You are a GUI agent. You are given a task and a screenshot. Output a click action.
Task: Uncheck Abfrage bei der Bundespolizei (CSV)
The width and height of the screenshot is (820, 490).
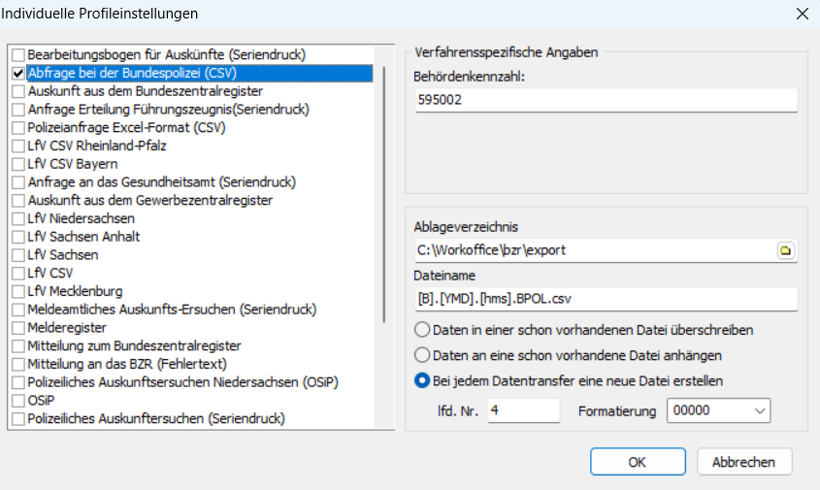(x=18, y=73)
